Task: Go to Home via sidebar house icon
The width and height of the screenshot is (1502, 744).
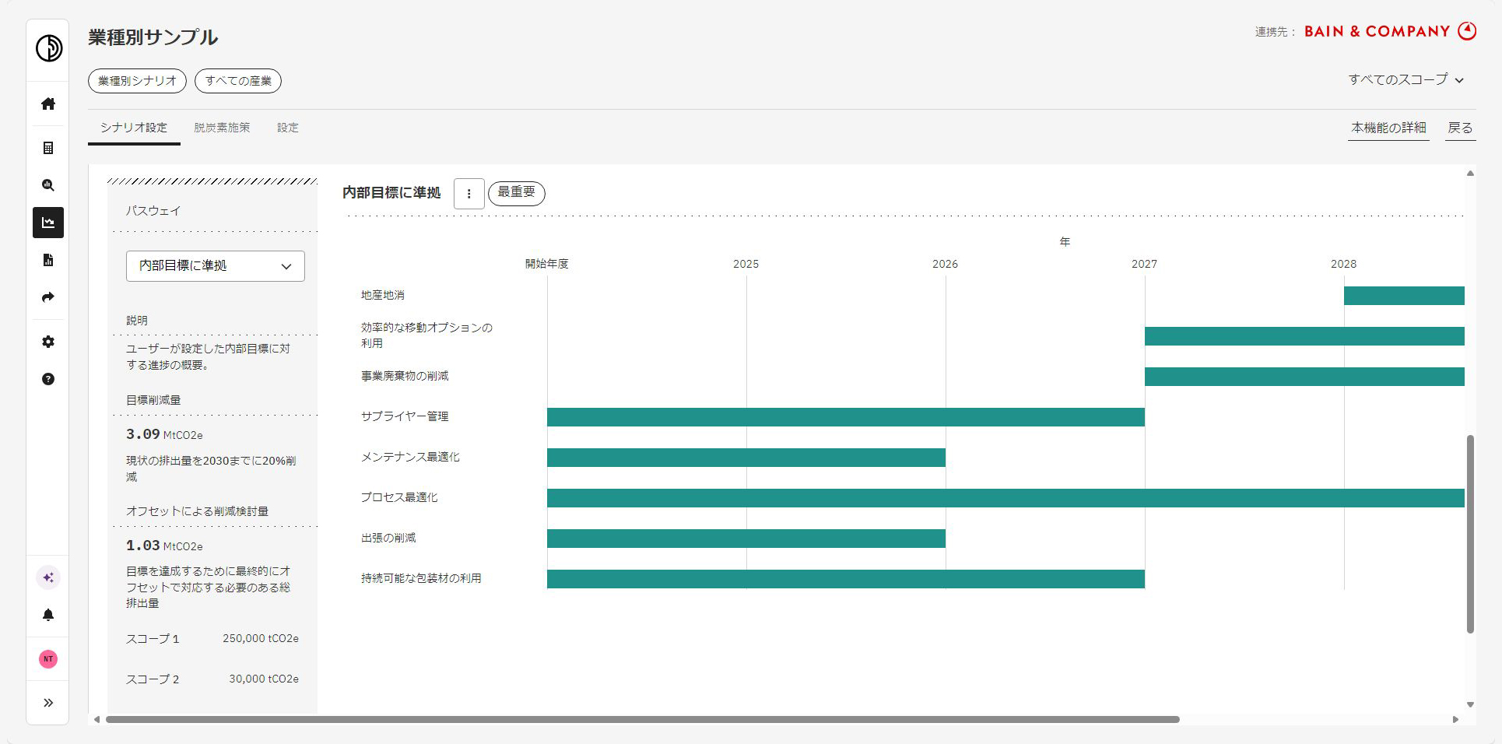Action: click(x=48, y=104)
